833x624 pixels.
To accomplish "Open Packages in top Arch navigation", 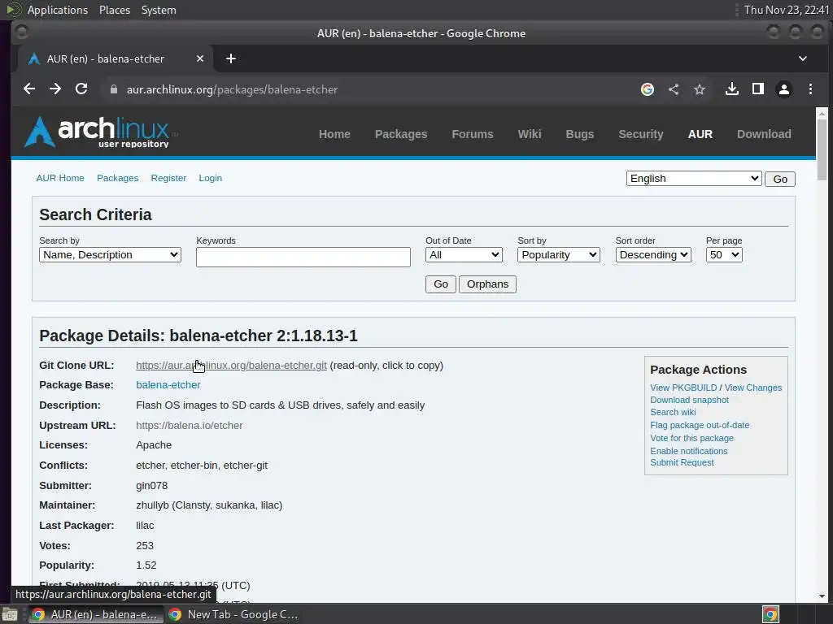I will (400, 134).
